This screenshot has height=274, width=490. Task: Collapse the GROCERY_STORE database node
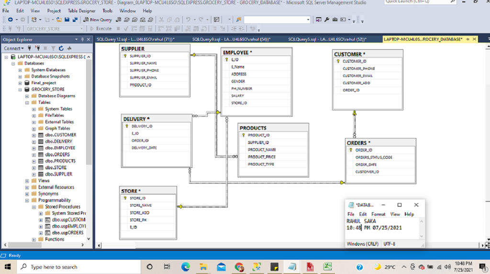(20, 89)
